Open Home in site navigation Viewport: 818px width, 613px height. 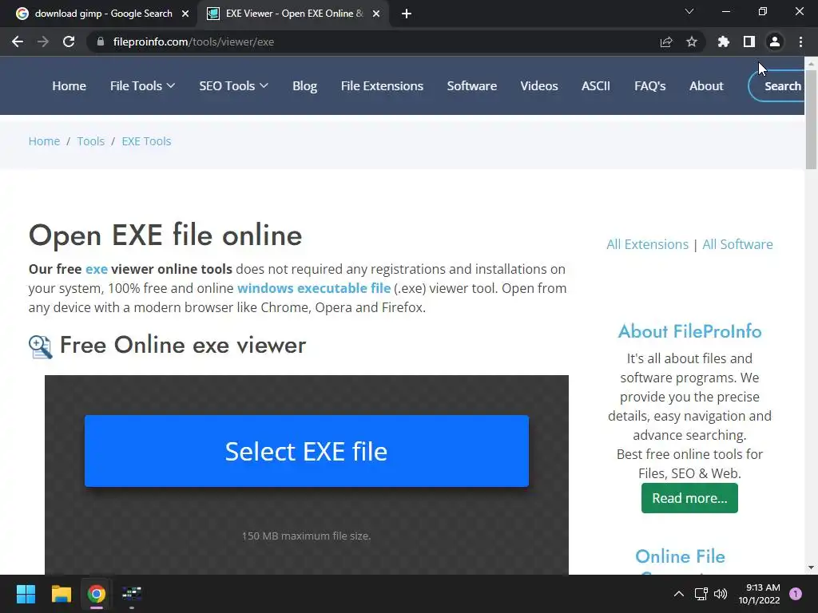(69, 86)
